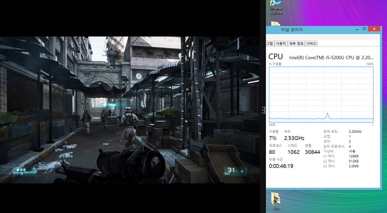Click the 2.53GHz speed value
The width and height of the screenshot is (387, 213).
click(294, 138)
